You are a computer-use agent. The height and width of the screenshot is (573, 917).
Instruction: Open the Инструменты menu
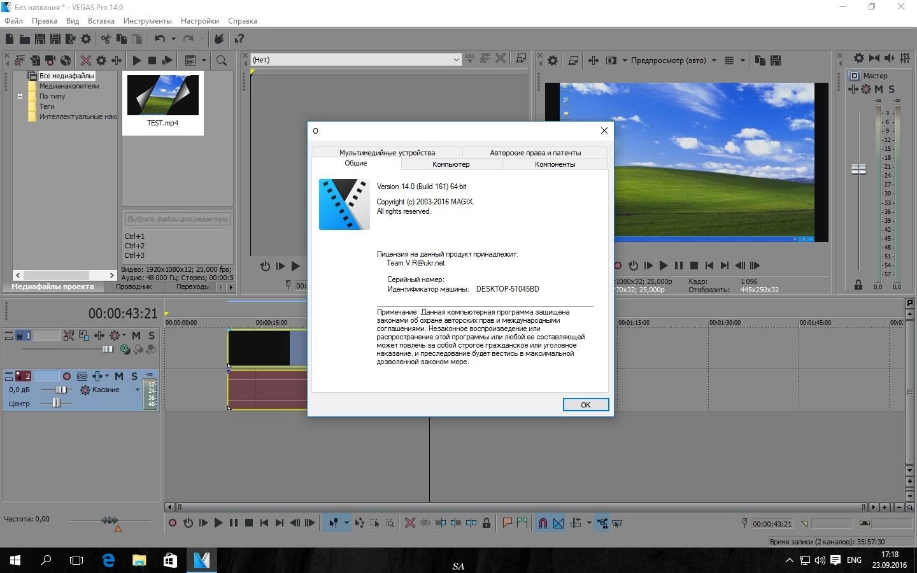pos(148,21)
